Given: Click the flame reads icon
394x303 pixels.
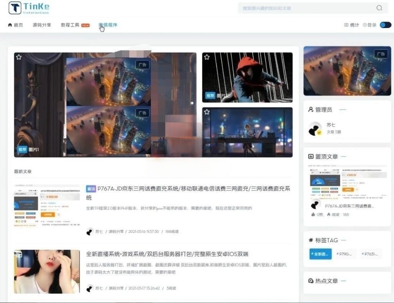Looking at the screenshot, I should (329, 214).
